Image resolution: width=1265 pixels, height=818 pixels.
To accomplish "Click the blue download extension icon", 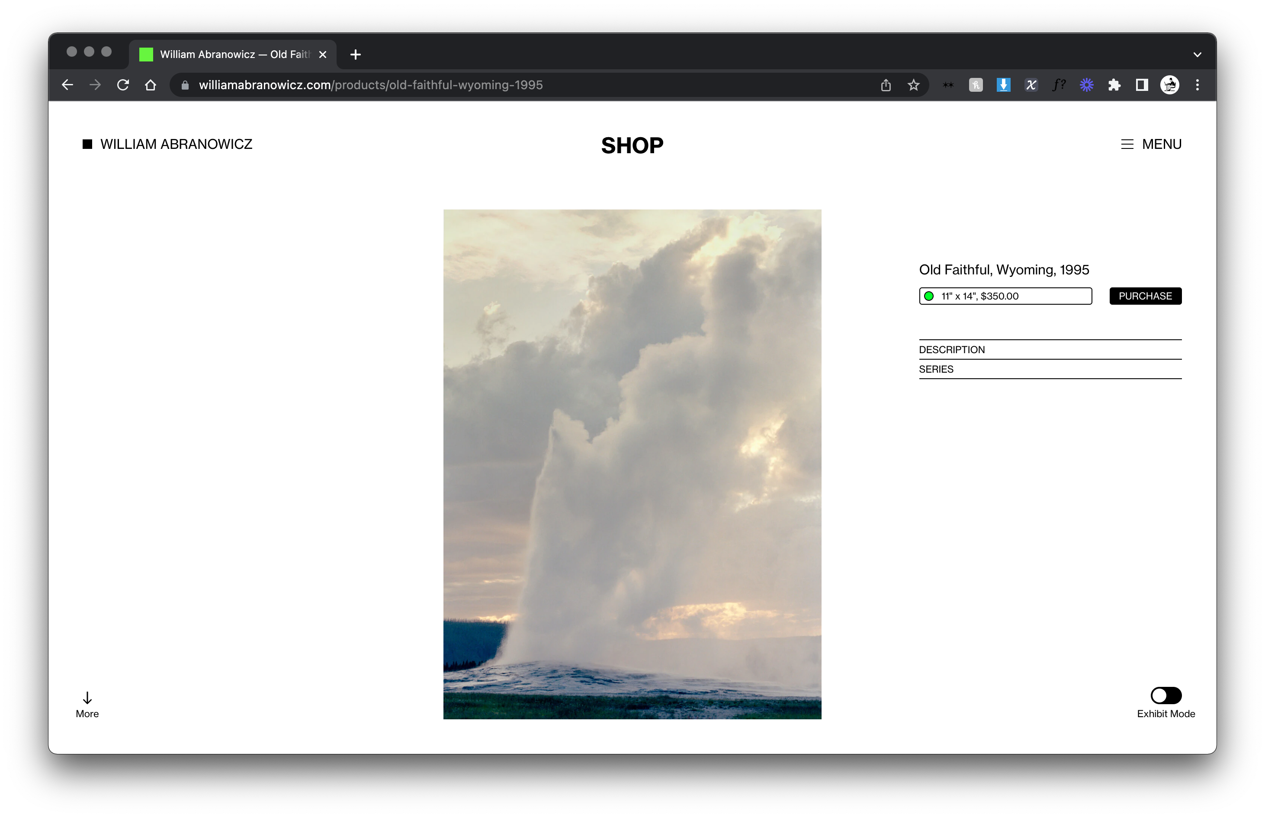I will (x=1003, y=85).
